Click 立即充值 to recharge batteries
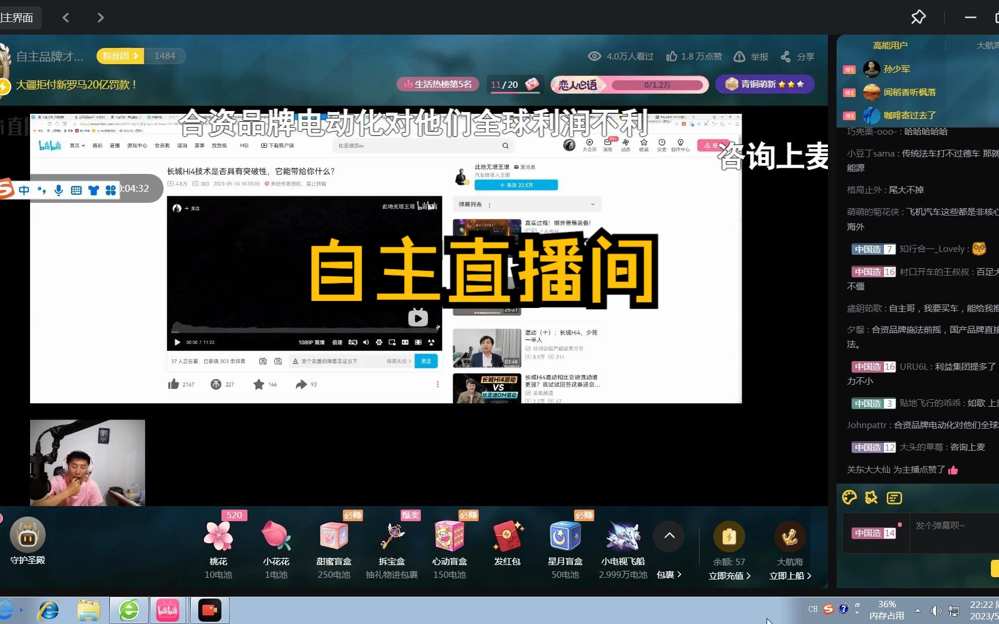999x624 pixels. (x=730, y=575)
